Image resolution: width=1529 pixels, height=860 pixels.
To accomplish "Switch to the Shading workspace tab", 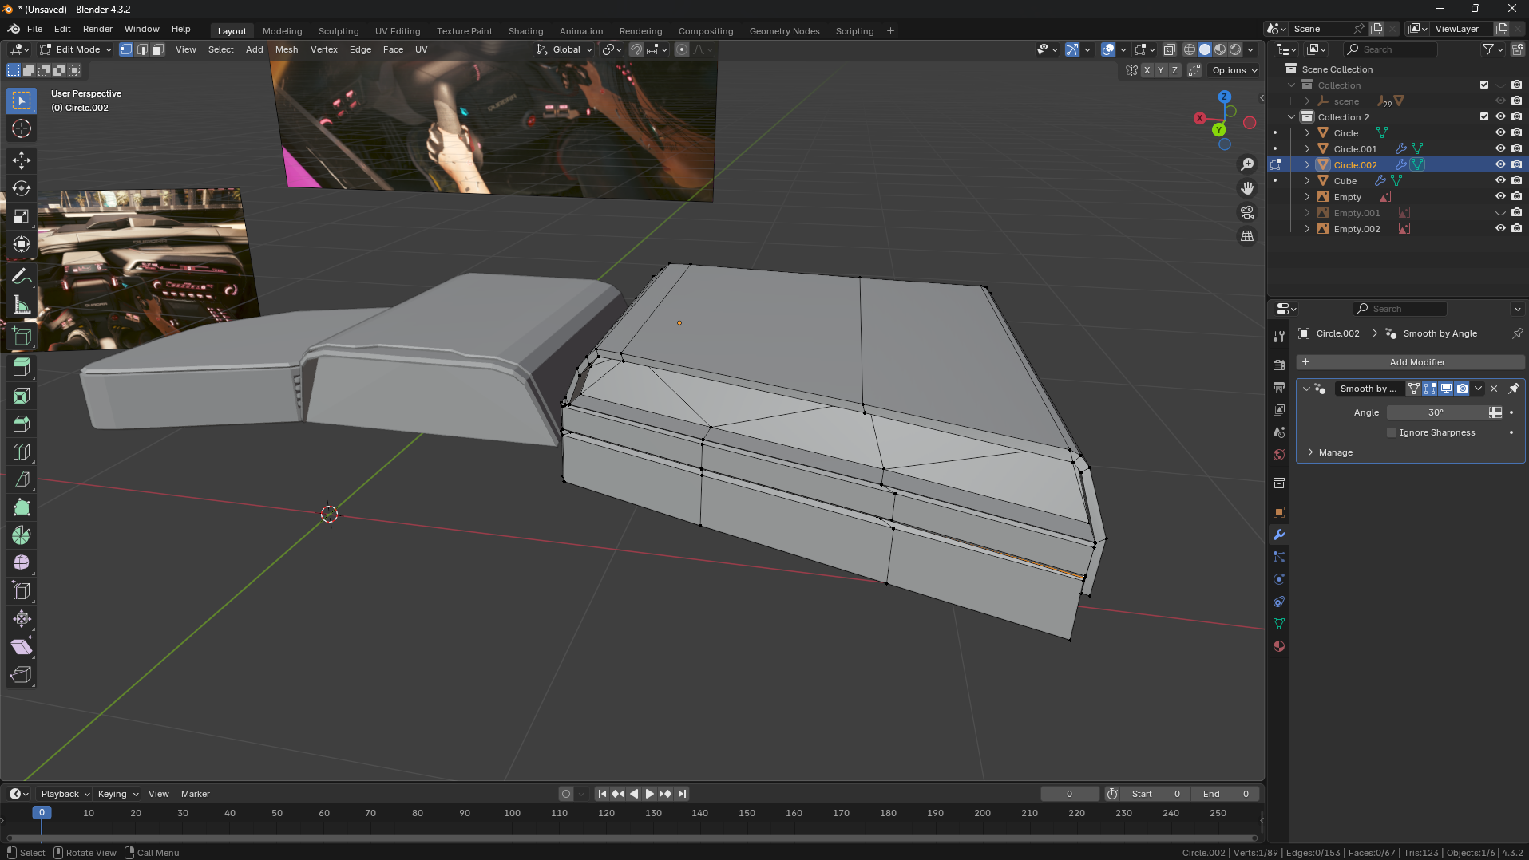I will pyautogui.click(x=525, y=31).
